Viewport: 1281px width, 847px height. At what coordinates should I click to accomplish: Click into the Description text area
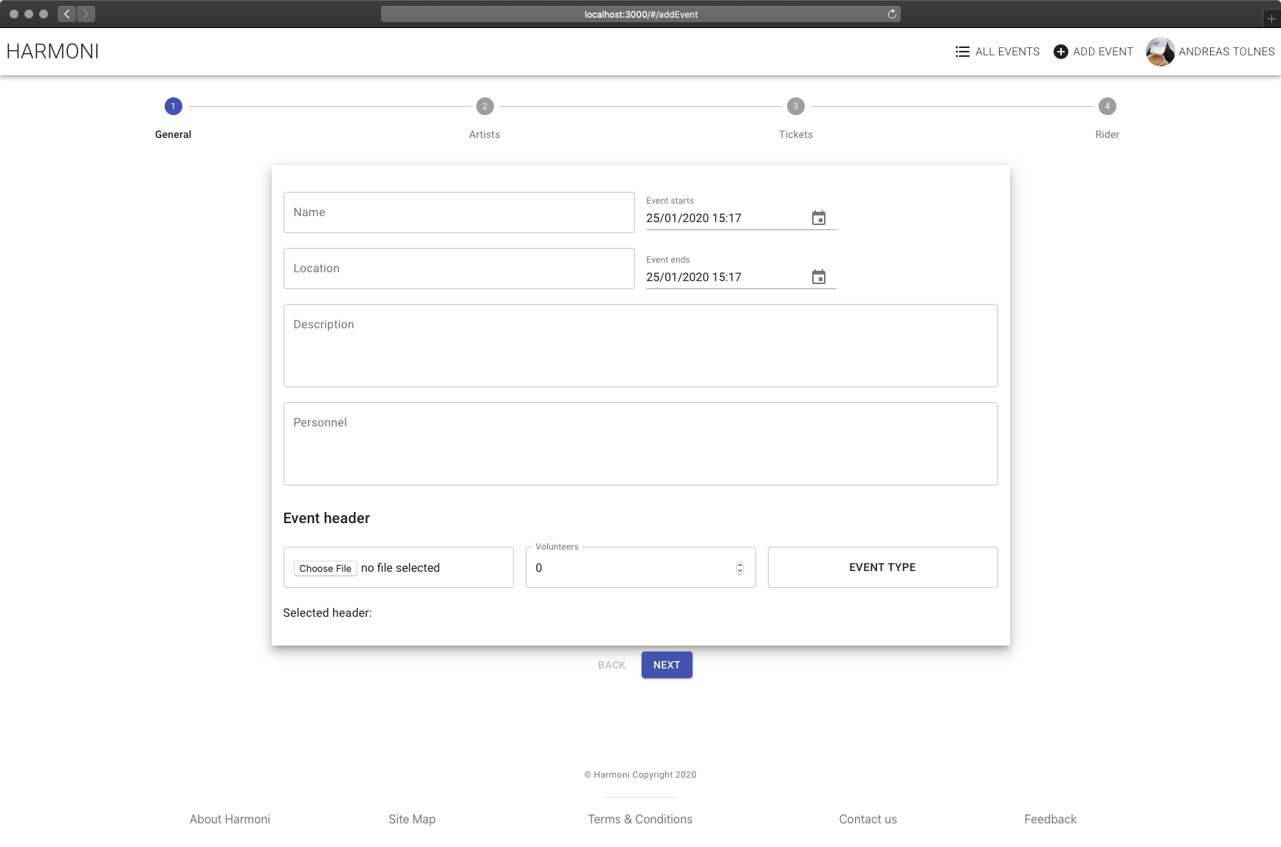click(x=640, y=345)
